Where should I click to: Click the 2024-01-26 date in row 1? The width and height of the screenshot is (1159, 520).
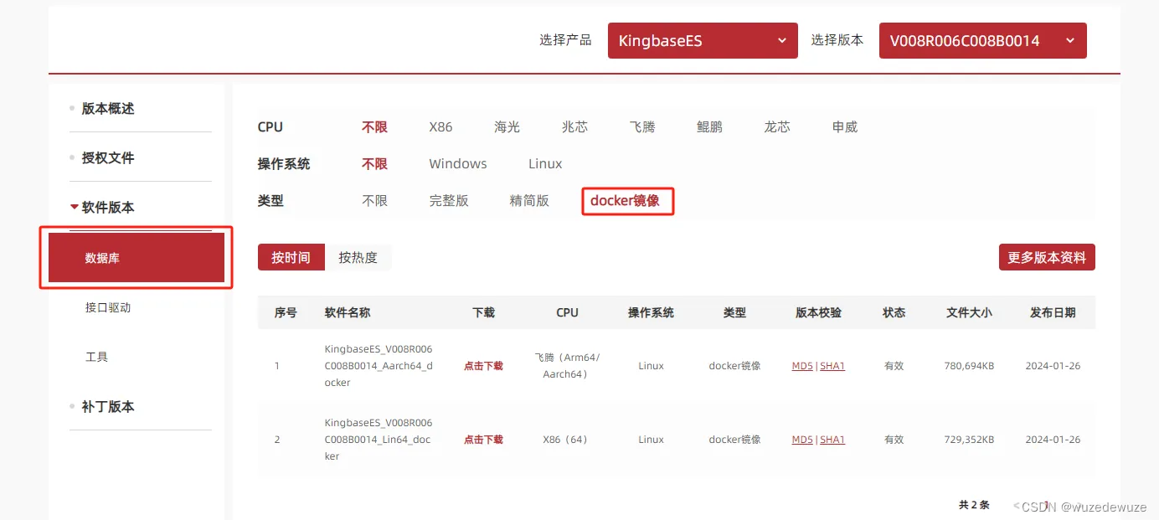pyautogui.click(x=1053, y=366)
